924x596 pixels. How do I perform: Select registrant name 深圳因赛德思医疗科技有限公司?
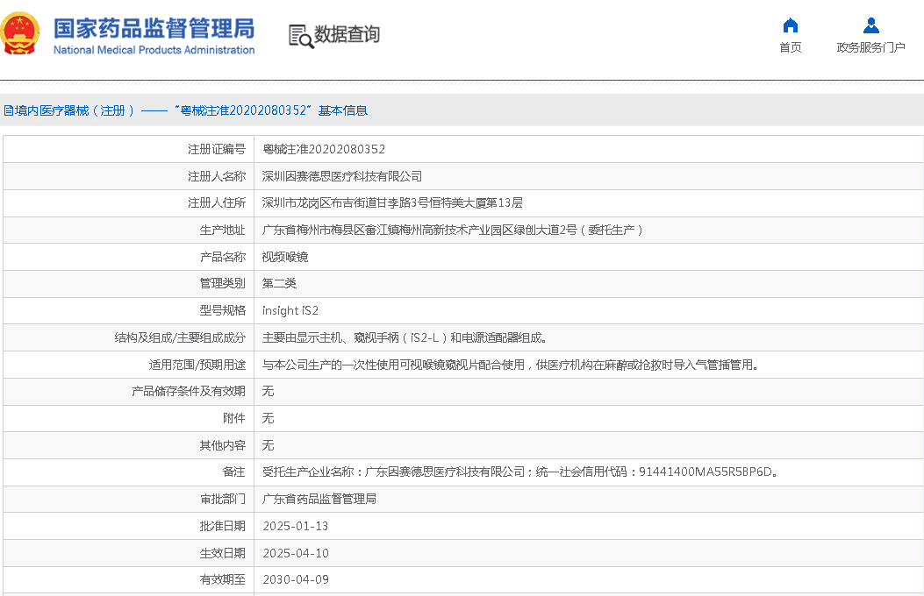342,176
